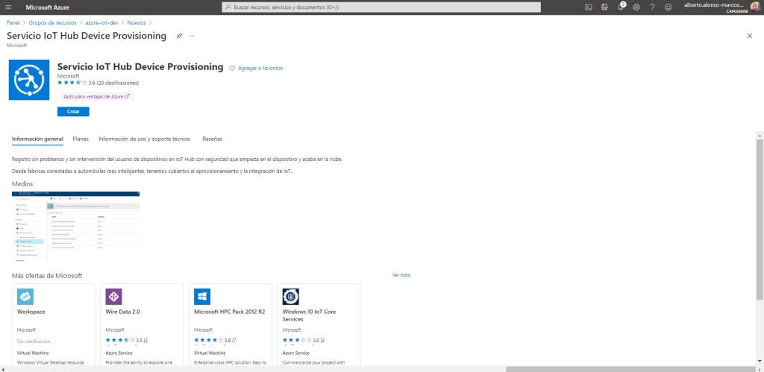This screenshot has width=764, height=372.
Task: Select the Información de uso y soporte técnico tab
Action: pyautogui.click(x=144, y=139)
